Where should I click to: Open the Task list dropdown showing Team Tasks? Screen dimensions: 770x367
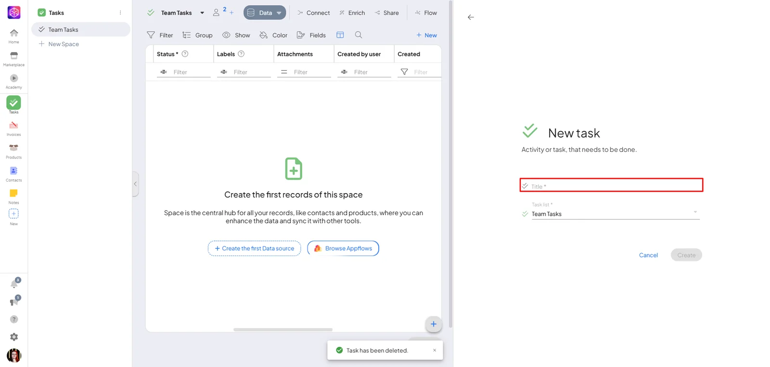(615, 214)
